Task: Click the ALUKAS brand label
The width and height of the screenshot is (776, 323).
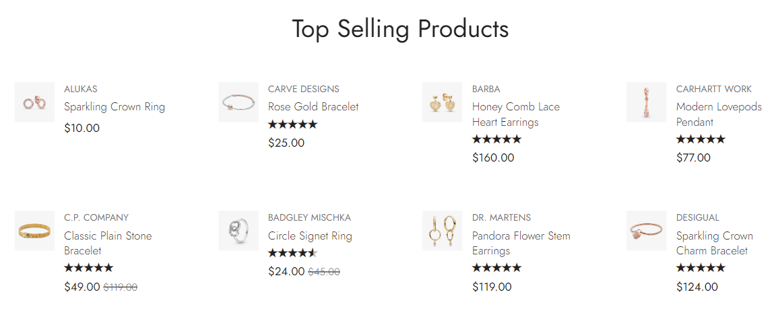Action: (81, 89)
